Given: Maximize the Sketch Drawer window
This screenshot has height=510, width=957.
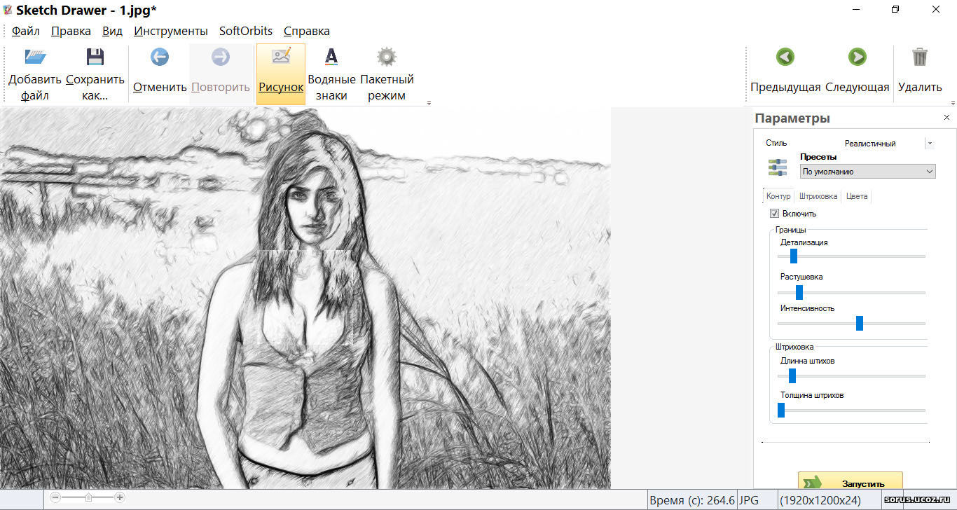Looking at the screenshot, I should pos(895,9).
